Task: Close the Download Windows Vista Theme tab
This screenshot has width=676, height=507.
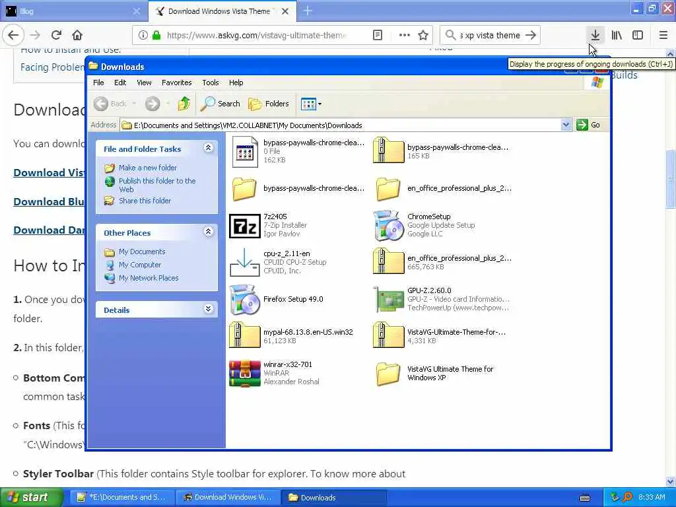Action: [285, 11]
